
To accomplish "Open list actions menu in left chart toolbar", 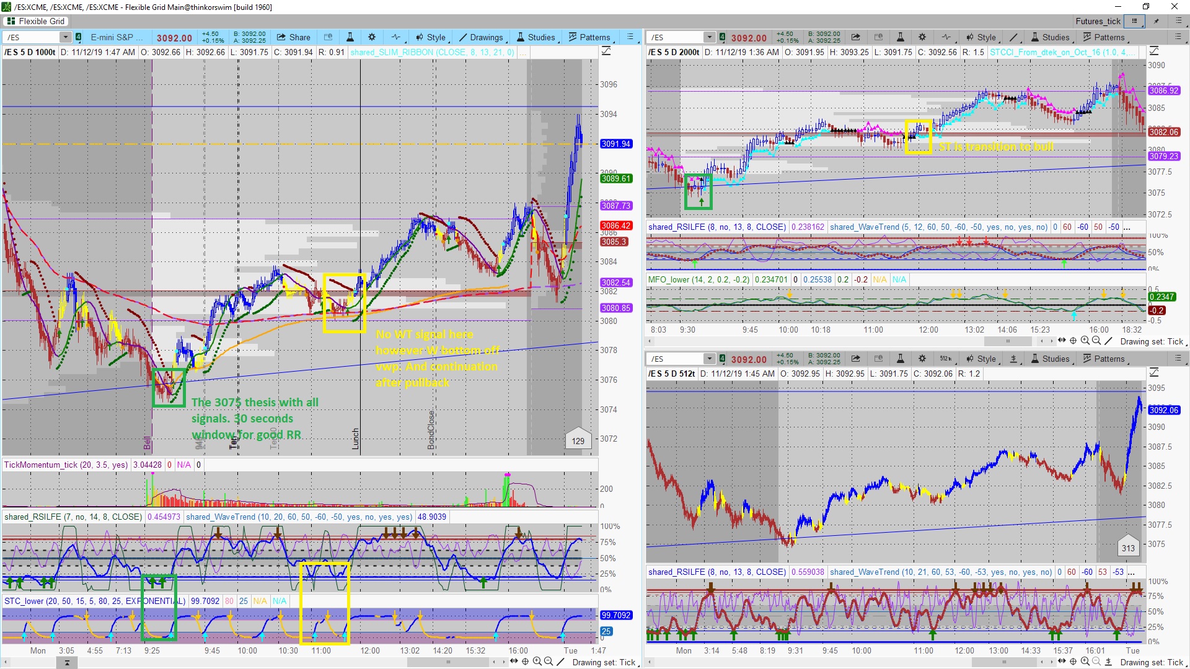I will click(x=630, y=37).
